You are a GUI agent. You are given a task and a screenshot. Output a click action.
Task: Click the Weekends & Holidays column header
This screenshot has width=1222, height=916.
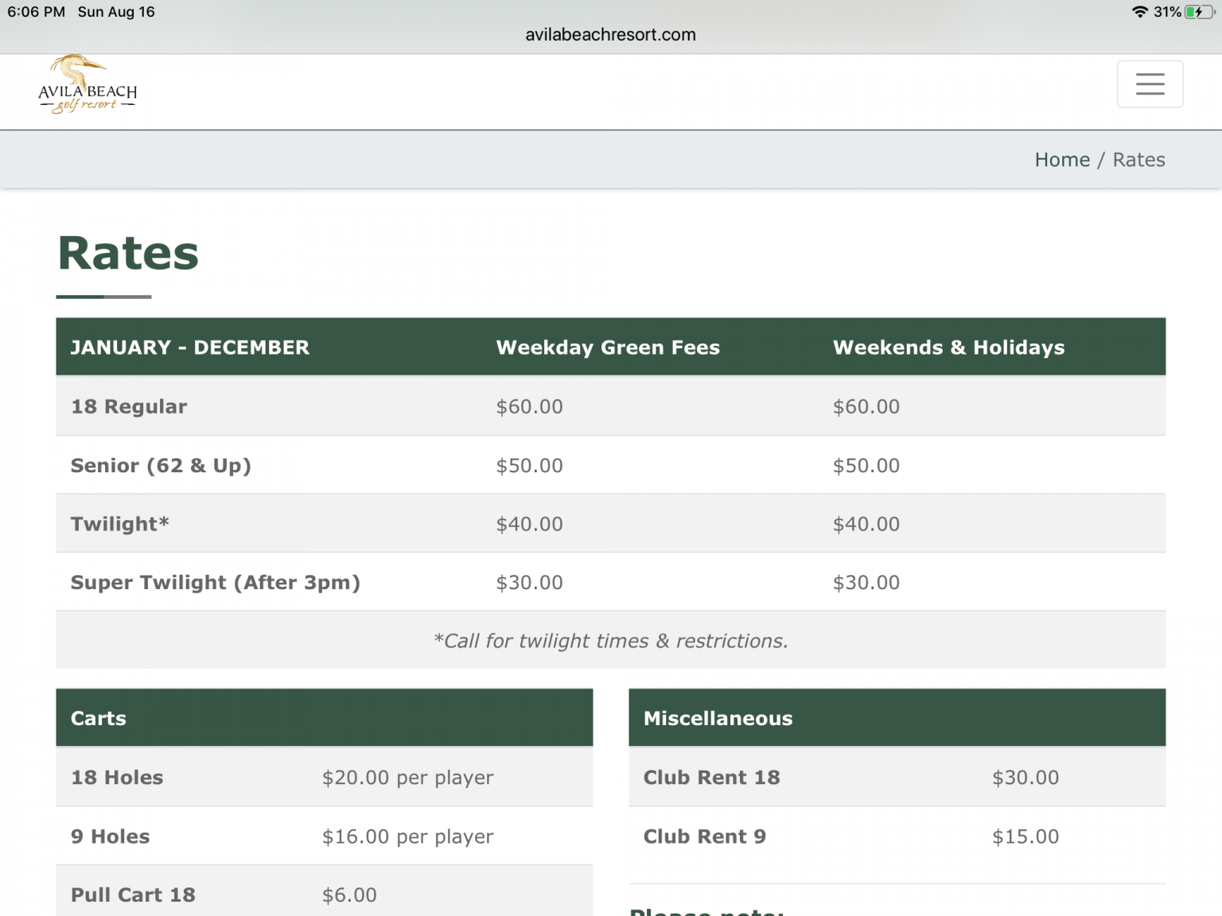(948, 347)
